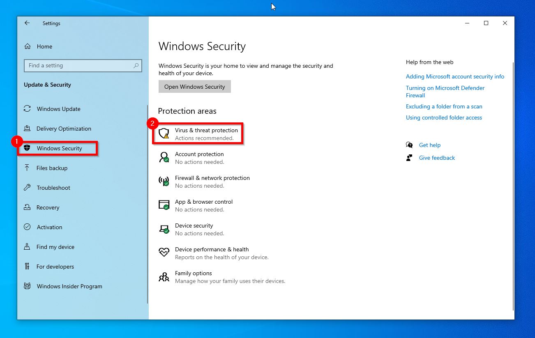Screen dimensions: 535x338
Task: Click the Give feedback person icon
Action: [x=409, y=158]
